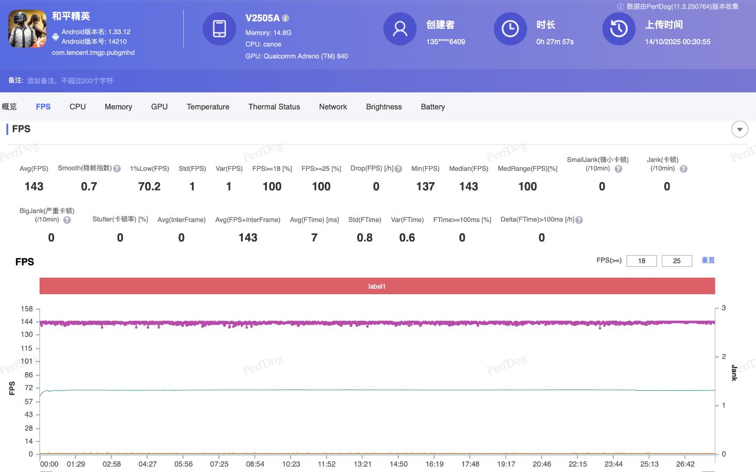Collapse the FPS section with arrow button

point(739,129)
